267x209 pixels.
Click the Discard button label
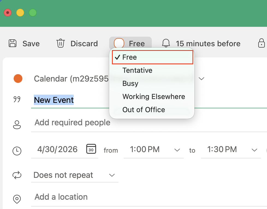pos(84,43)
